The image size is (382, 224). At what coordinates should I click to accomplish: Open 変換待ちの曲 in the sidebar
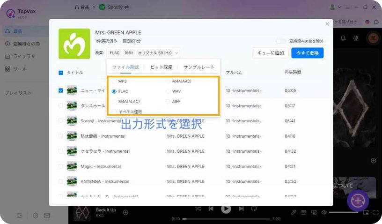tap(26, 44)
